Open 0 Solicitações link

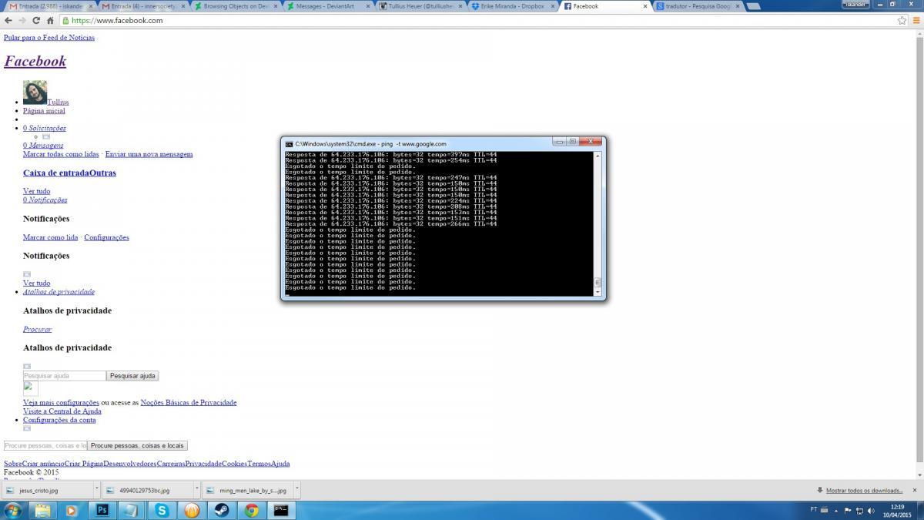coord(45,128)
